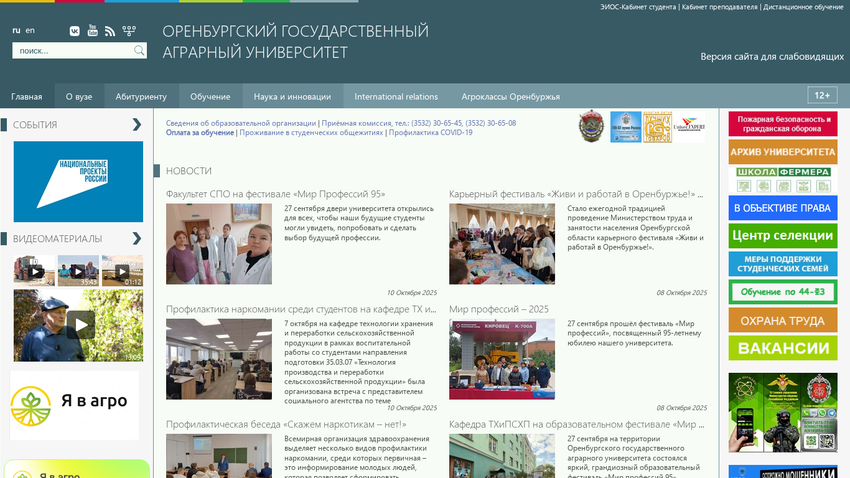Click the НОВОСТИ section heading
Screen dimensions: 850x478
coord(189,171)
